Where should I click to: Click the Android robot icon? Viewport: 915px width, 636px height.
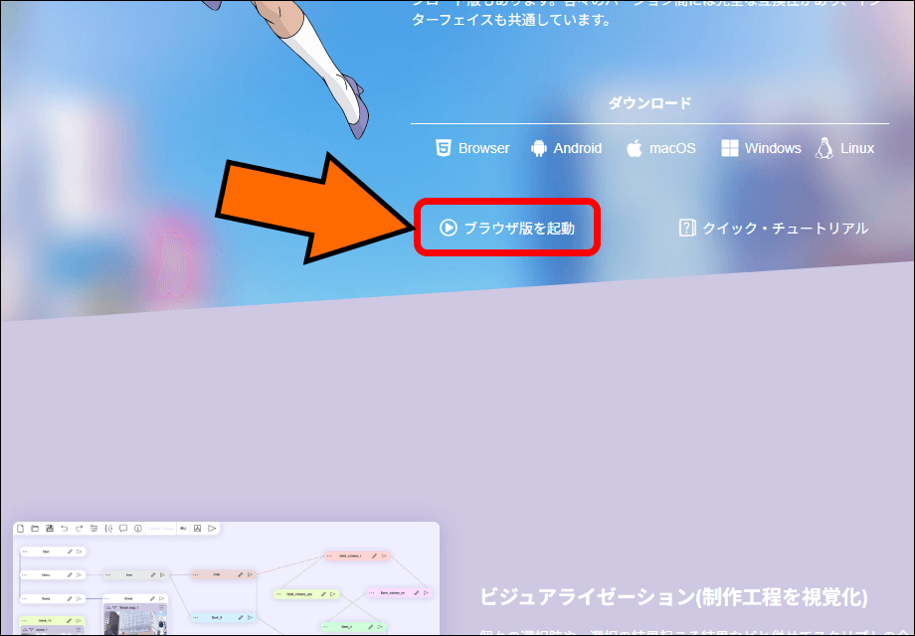pyautogui.click(x=539, y=148)
